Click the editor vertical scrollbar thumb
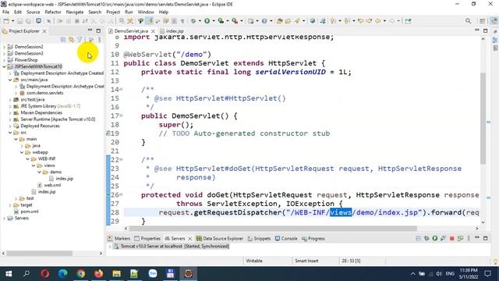This screenshot has height=281, width=499. pyautogui.click(x=483, y=118)
